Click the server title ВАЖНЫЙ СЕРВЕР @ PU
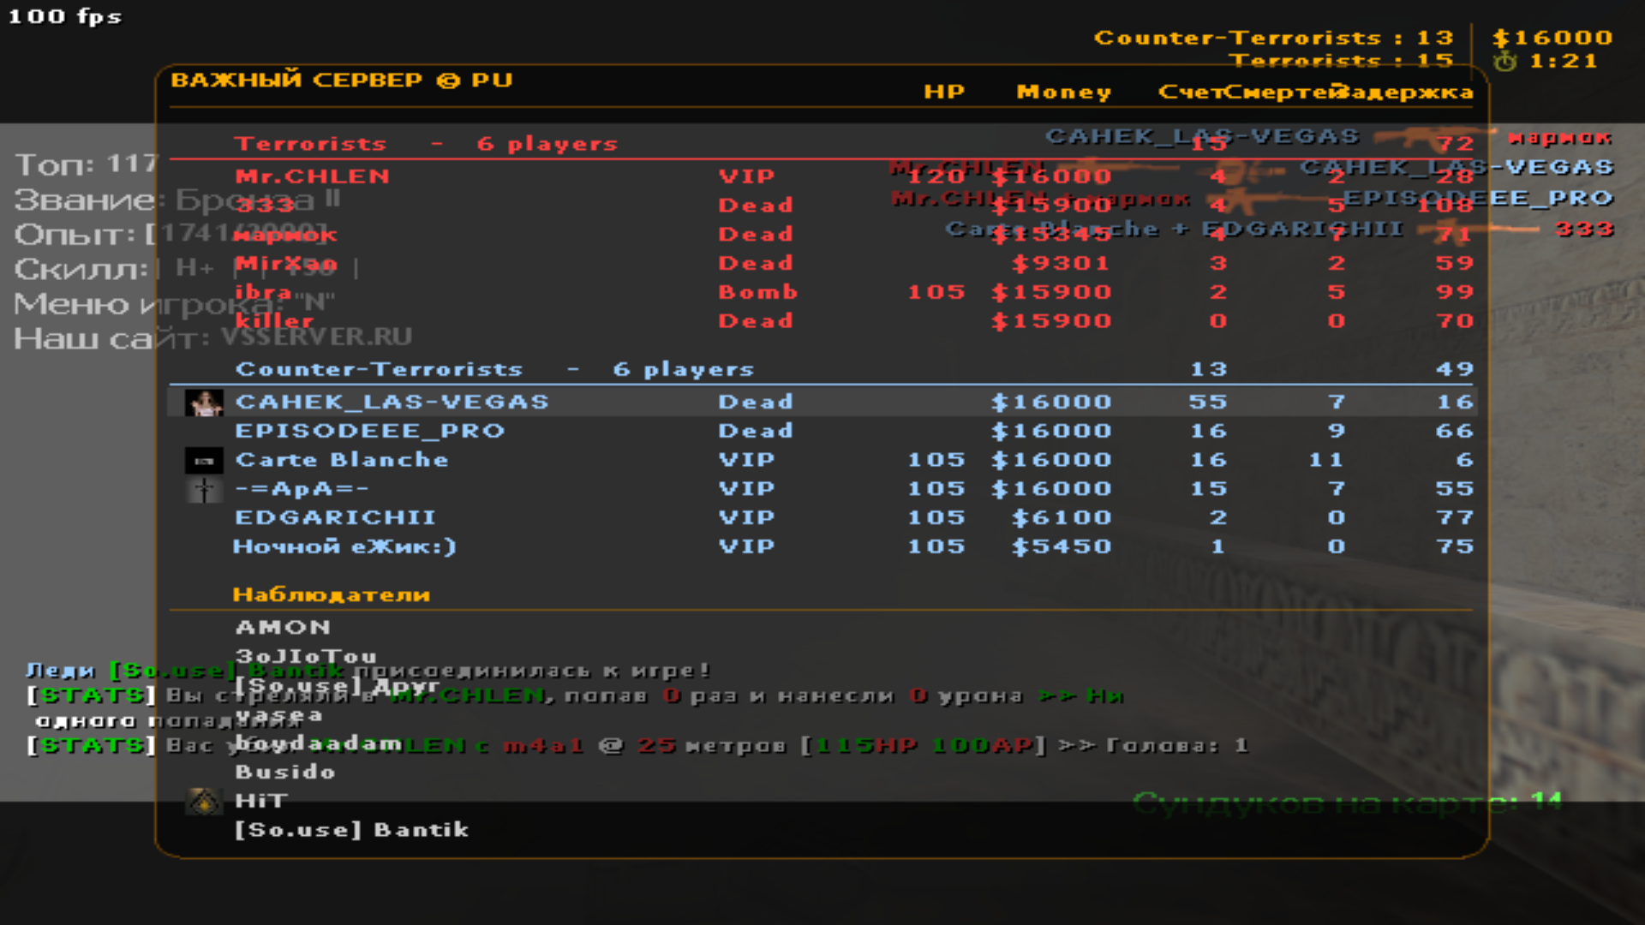 342,80
